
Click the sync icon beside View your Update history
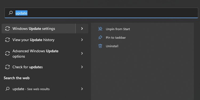[x=7, y=40]
